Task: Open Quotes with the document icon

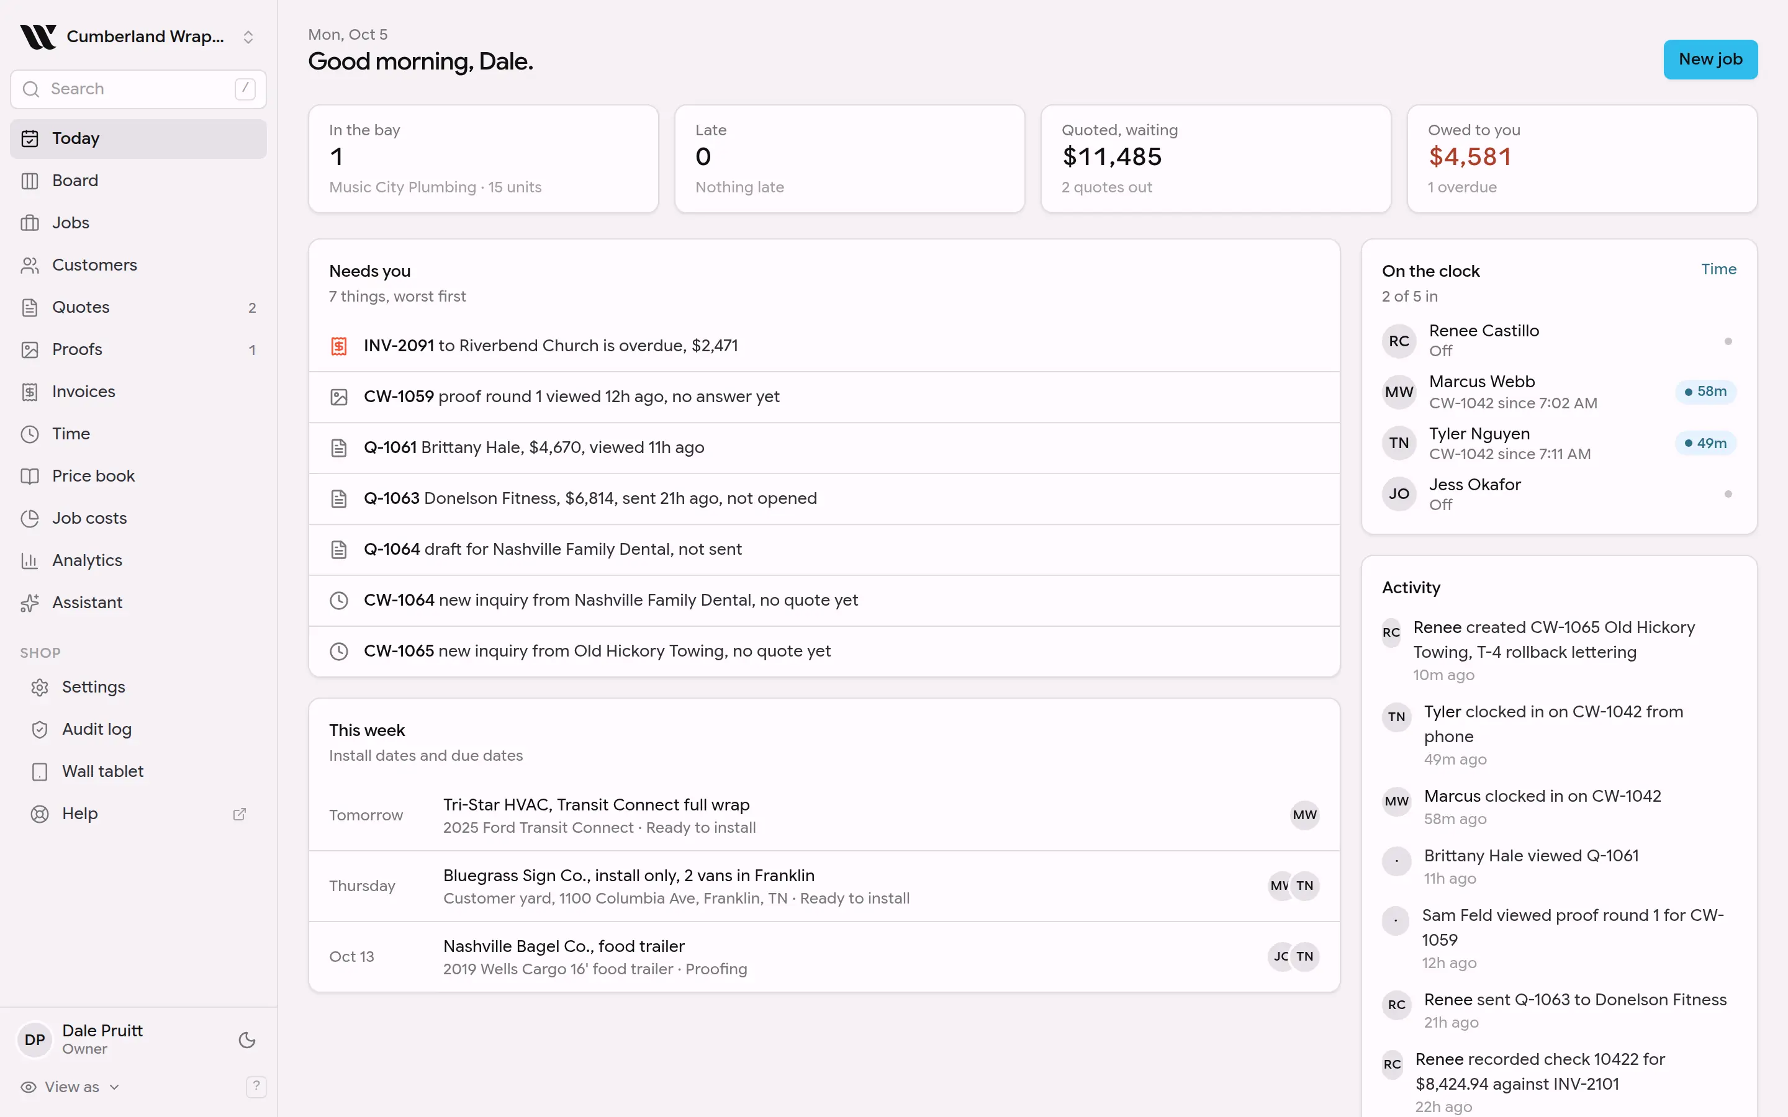Action: [x=30, y=307]
